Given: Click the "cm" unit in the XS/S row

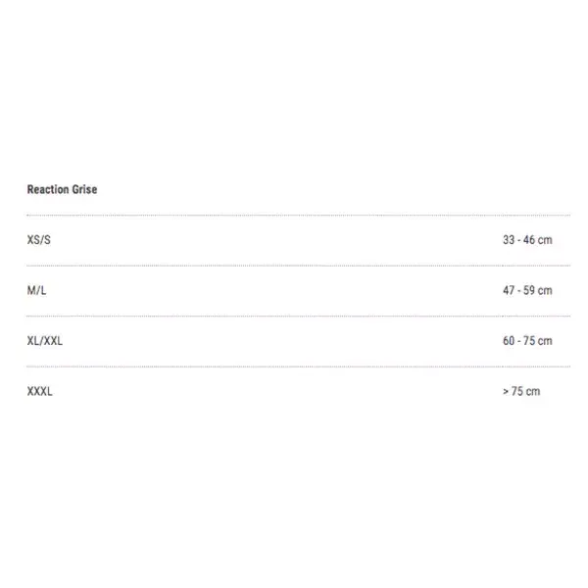Looking at the screenshot, I should [x=545, y=241].
